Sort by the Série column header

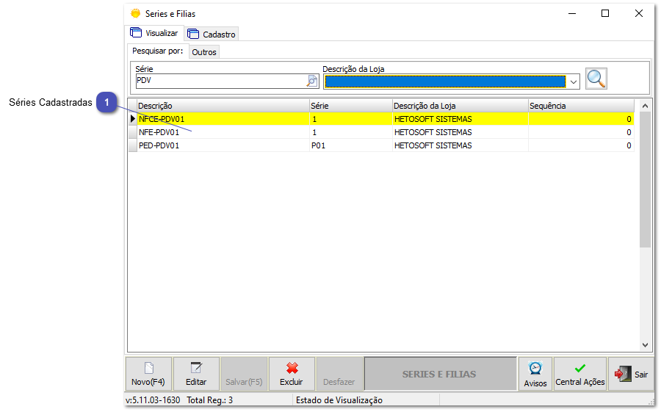pyautogui.click(x=350, y=106)
